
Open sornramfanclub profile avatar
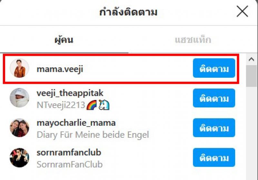point(19,158)
